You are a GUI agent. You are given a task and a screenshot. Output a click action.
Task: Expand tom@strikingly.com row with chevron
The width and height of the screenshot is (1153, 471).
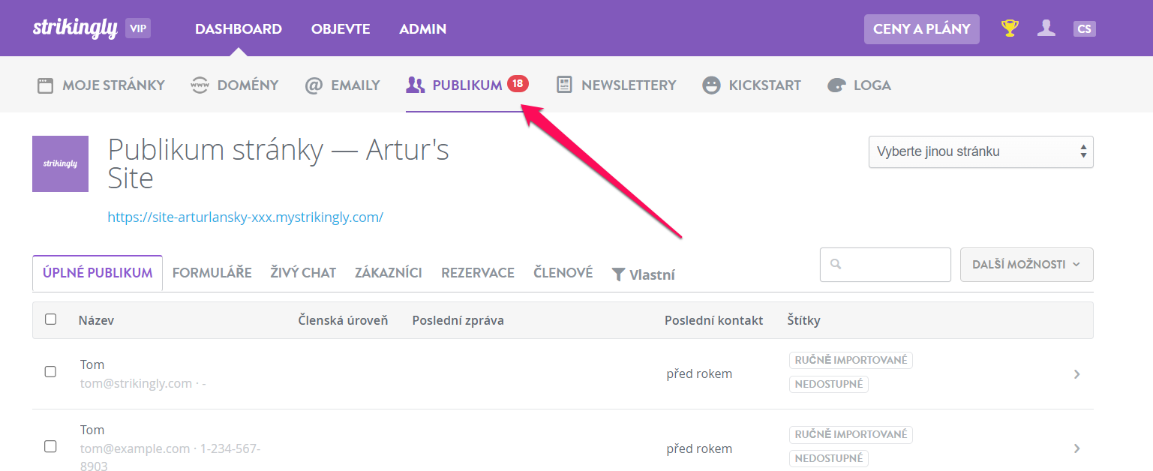1076,374
